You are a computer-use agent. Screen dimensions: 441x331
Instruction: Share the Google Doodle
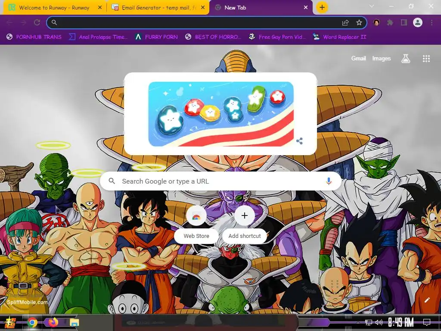(x=300, y=141)
